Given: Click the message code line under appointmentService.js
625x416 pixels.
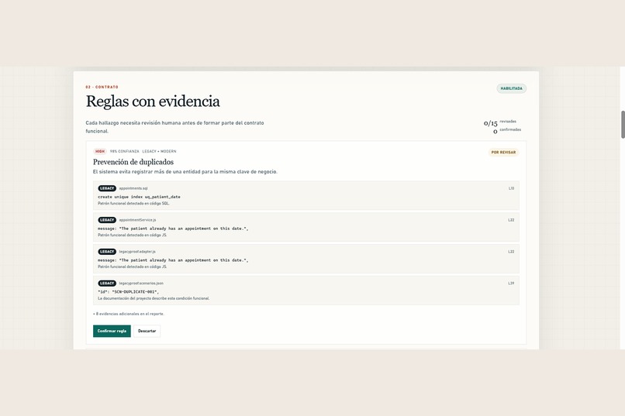Looking at the screenshot, I should pyautogui.click(x=173, y=229).
